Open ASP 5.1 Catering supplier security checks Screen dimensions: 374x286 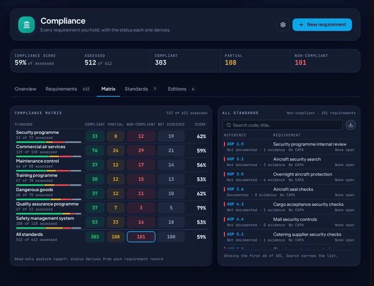point(289,237)
